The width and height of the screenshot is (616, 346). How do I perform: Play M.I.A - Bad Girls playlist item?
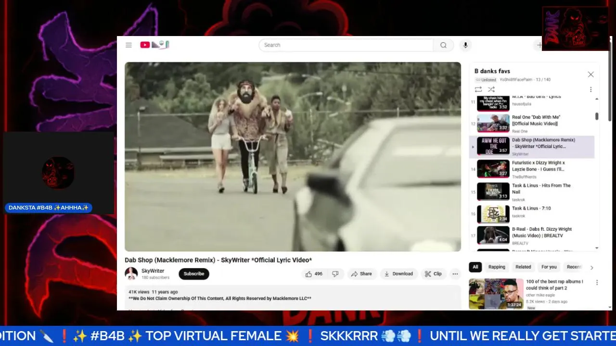coord(532,102)
